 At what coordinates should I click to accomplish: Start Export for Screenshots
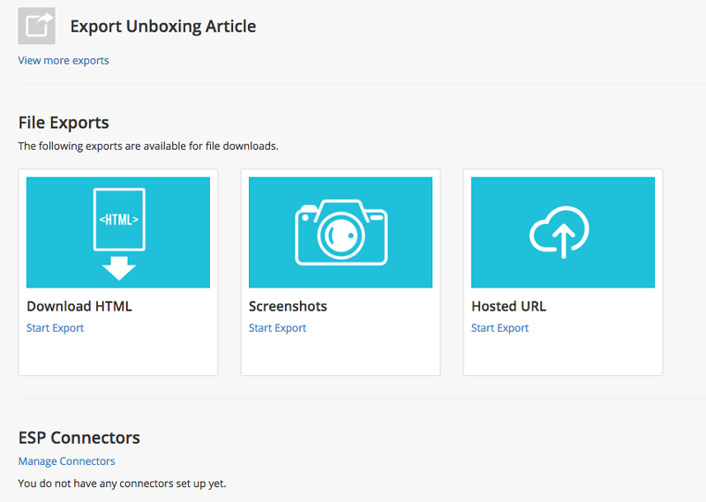tap(277, 328)
